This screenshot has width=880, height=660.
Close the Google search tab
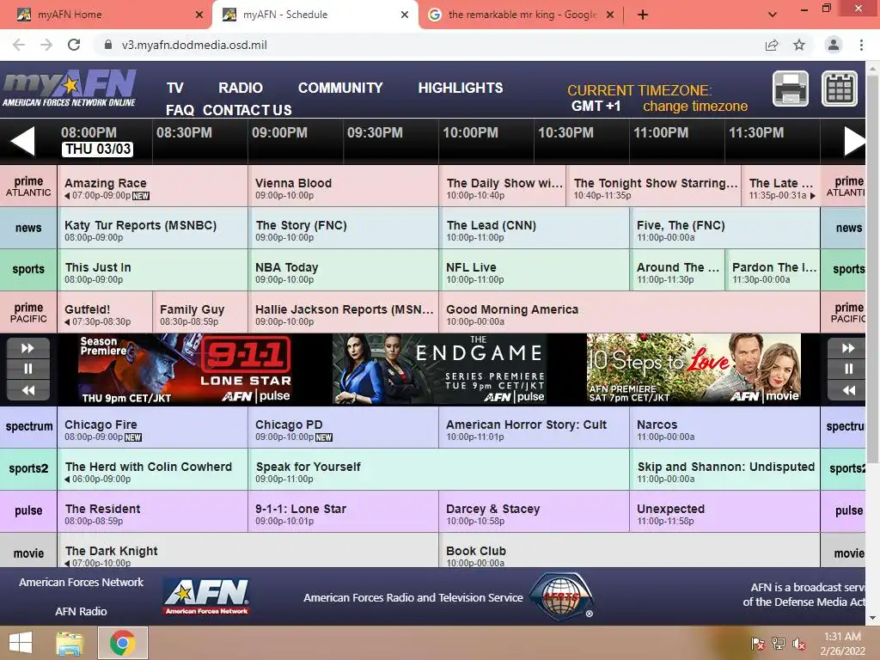tap(610, 15)
